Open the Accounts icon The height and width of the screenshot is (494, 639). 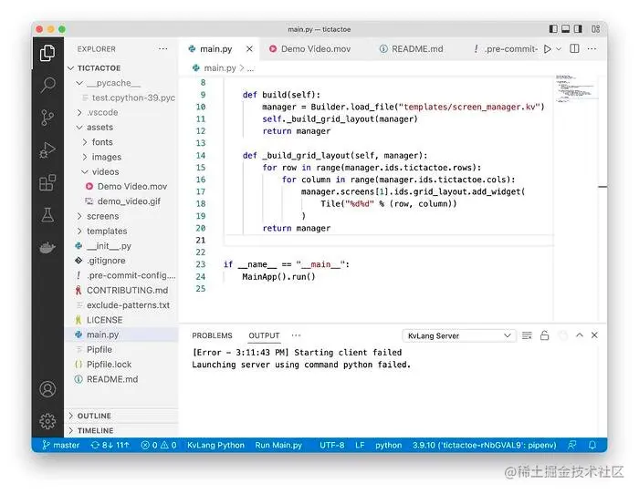point(47,389)
